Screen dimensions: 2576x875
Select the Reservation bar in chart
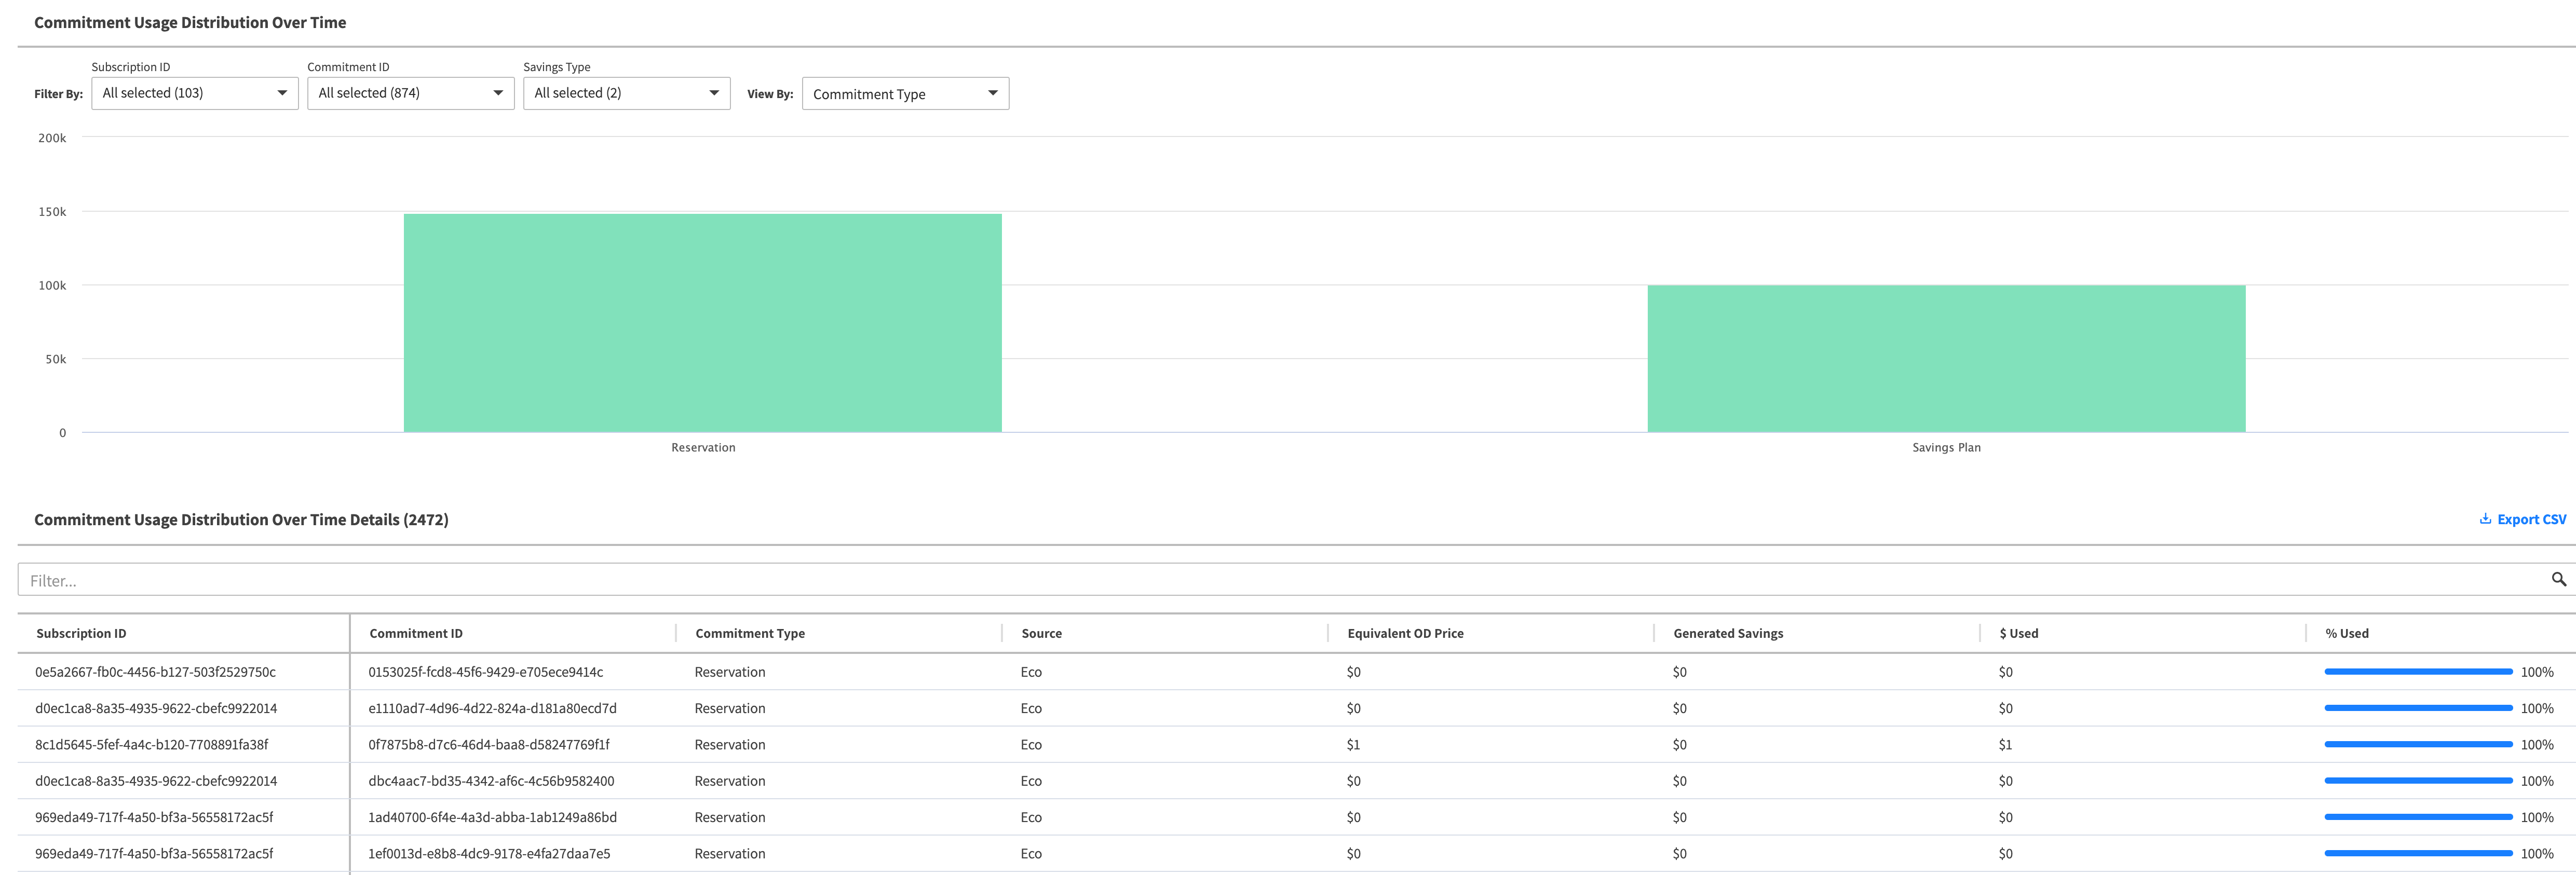(702, 323)
